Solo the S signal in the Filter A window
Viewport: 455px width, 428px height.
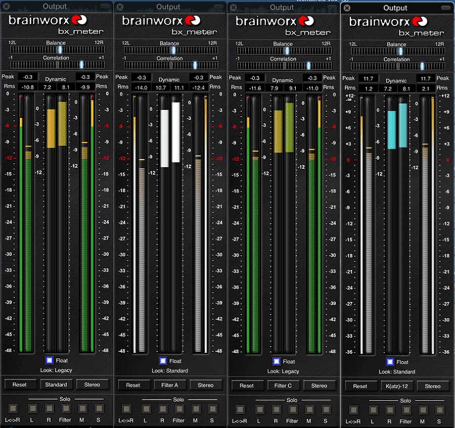pos(212,409)
